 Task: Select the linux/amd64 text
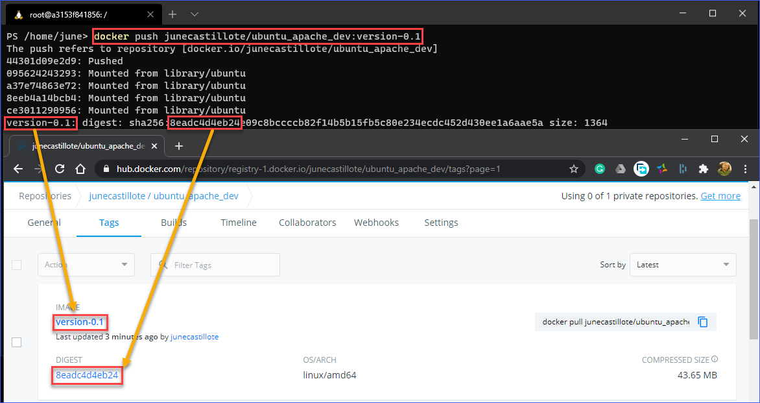point(329,375)
